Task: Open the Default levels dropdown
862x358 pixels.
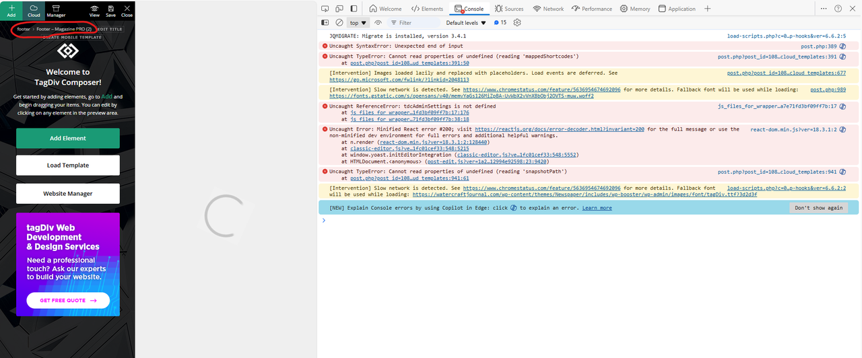Action: point(466,23)
